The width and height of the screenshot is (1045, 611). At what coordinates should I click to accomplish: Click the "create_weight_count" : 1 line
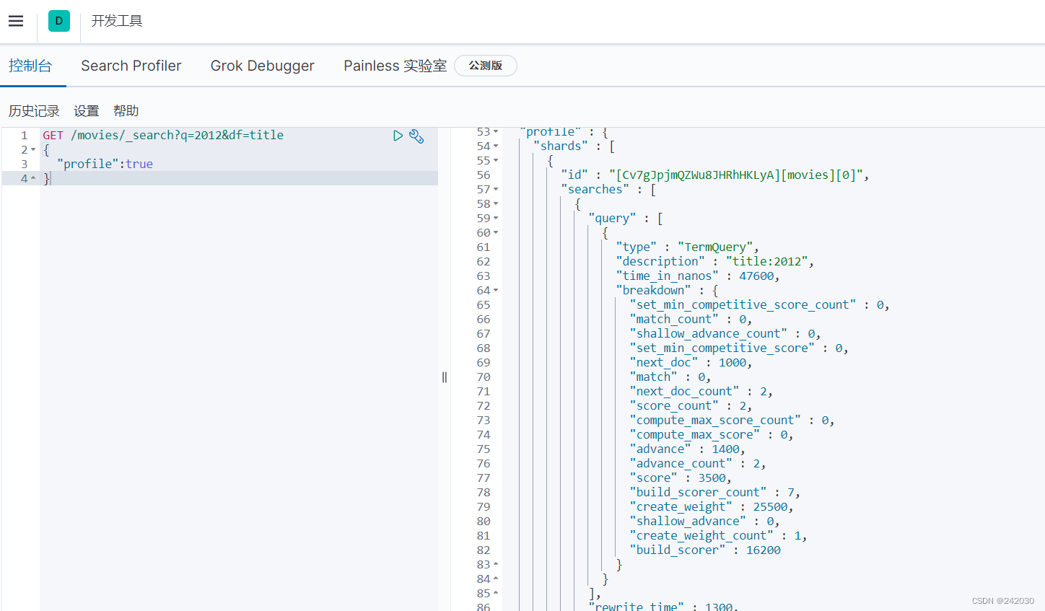click(718, 535)
